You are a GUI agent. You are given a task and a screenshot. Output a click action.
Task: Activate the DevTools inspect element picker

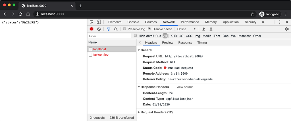[x=92, y=22]
